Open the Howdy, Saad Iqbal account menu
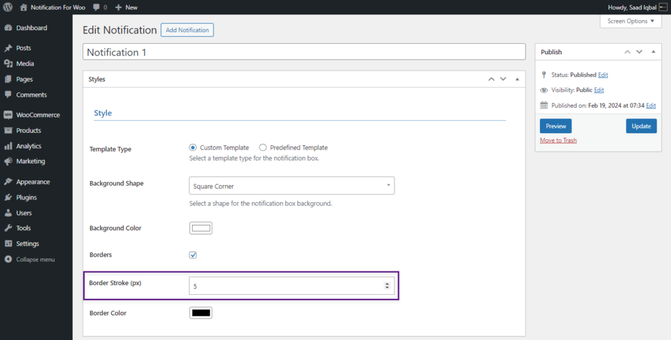 (x=637, y=7)
